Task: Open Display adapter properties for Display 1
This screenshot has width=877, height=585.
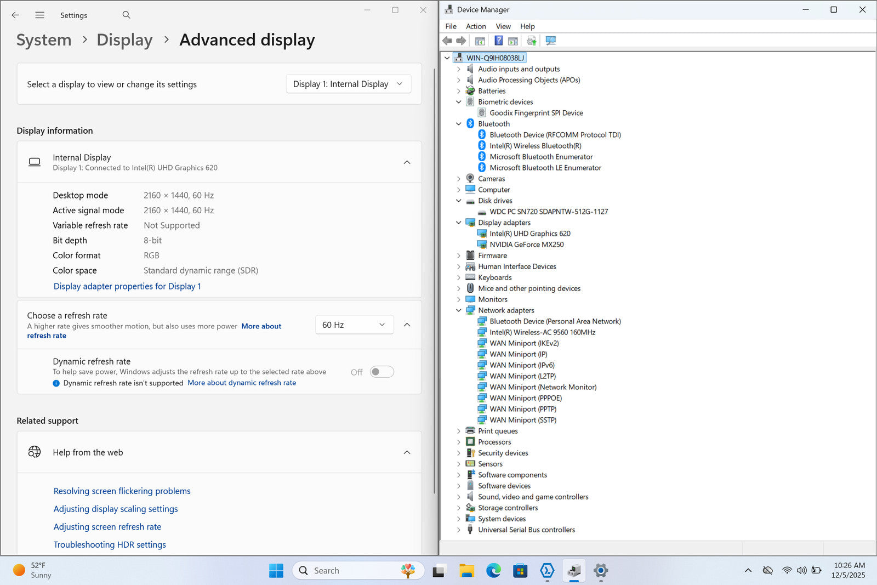Action: tap(127, 286)
